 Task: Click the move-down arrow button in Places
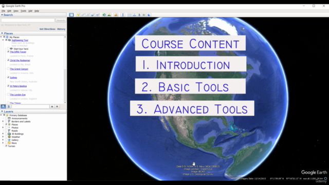pyautogui.click(x=57, y=106)
